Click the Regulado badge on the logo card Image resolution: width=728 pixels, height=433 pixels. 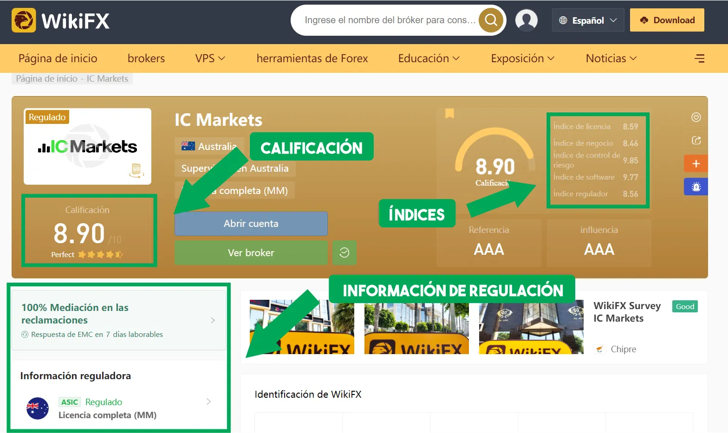[47, 117]
